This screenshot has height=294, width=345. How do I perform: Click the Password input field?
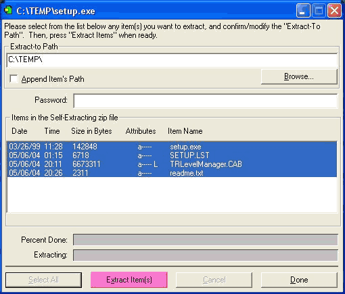click(206, 101)
